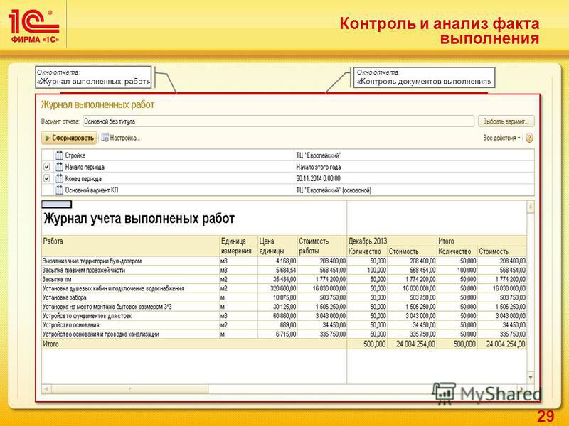
Task: Click the Итого row label at the bottom
Action: (50, 344)
